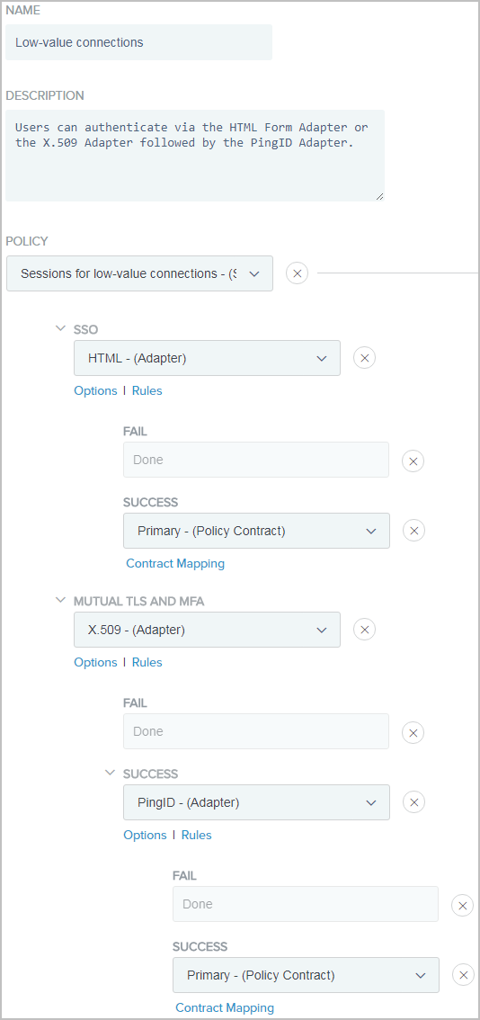Screen dimensions: 480x1020
Task: Click inside the Description text area
Action: tap(195, 156)
